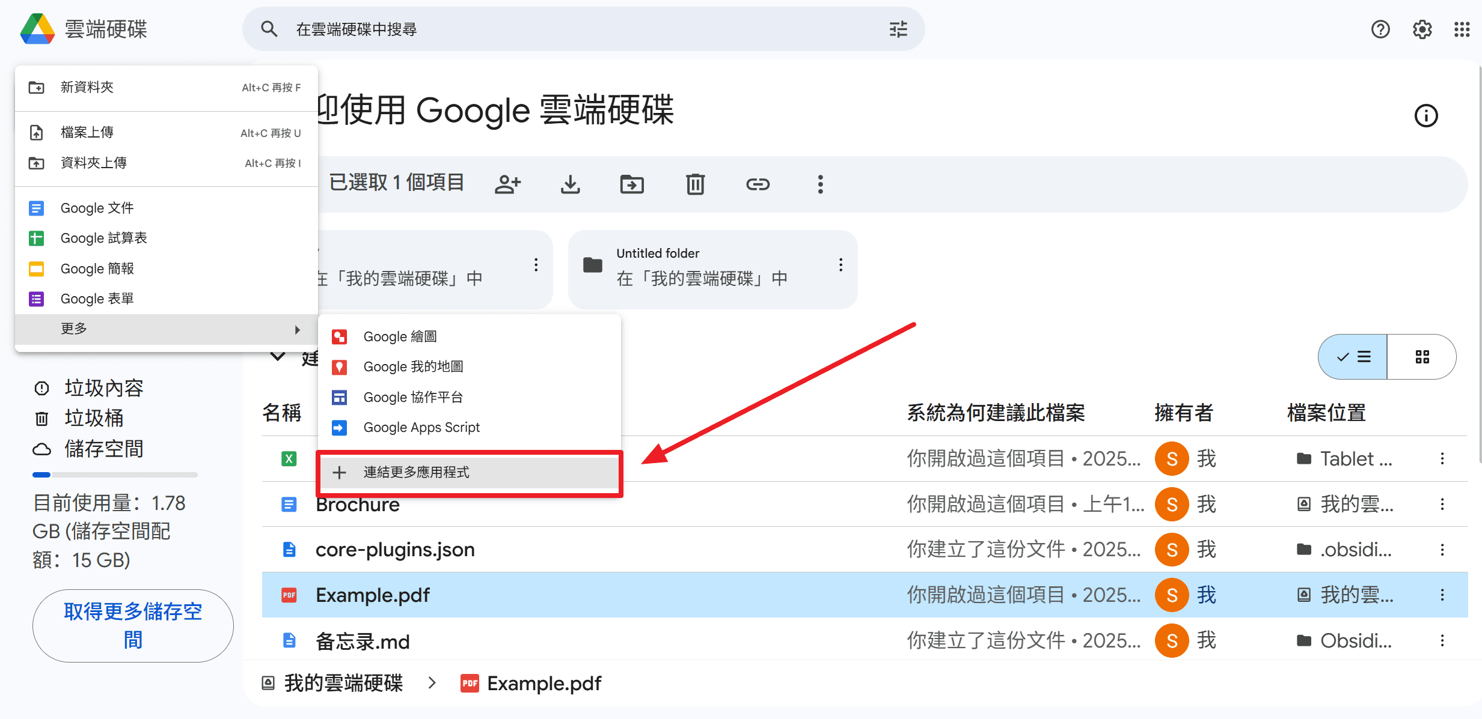Collapse the suggested files section chevron
The width and height of the screenshot is (1482, 719).
click(x=277, y=357)
